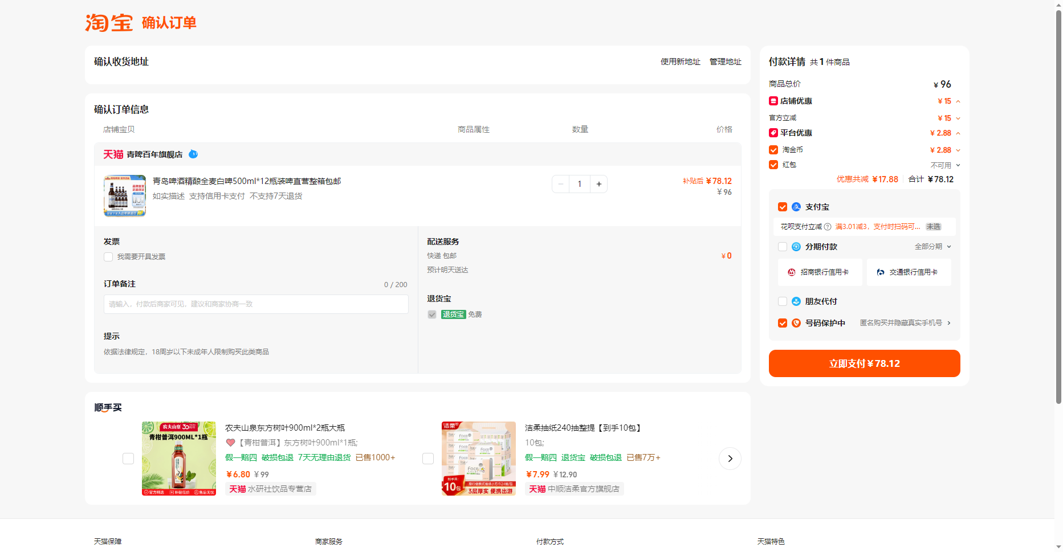Viewport: 1063px width, 552px height.
Task: Click the 朋友代付 person icon
Action: pos(796,301)
